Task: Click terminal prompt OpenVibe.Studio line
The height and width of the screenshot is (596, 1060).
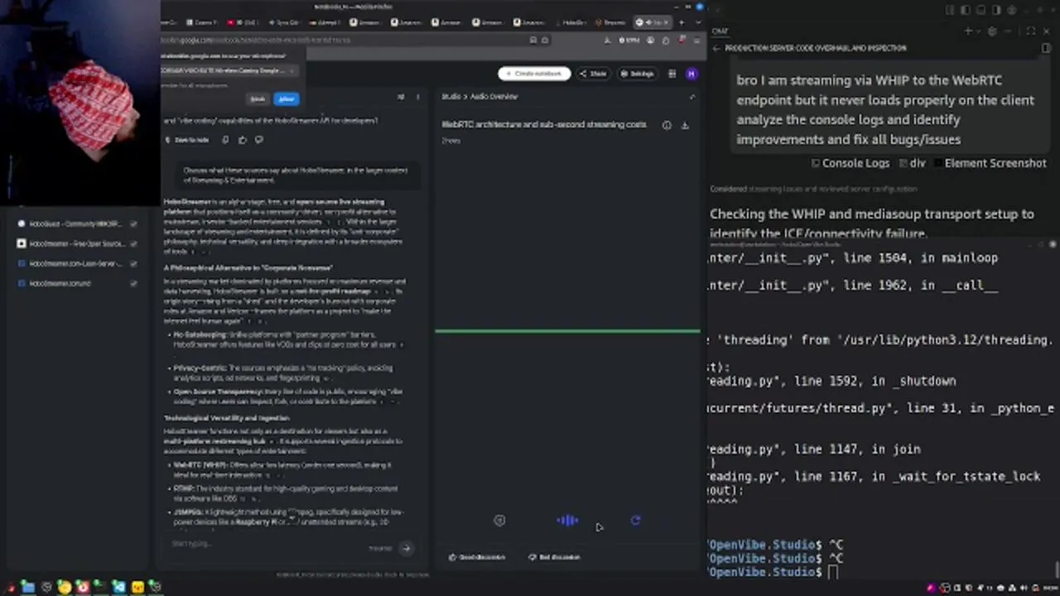Action: [774, 572]
